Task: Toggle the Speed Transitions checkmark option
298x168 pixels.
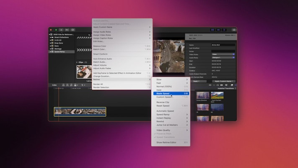Action: 165,137
